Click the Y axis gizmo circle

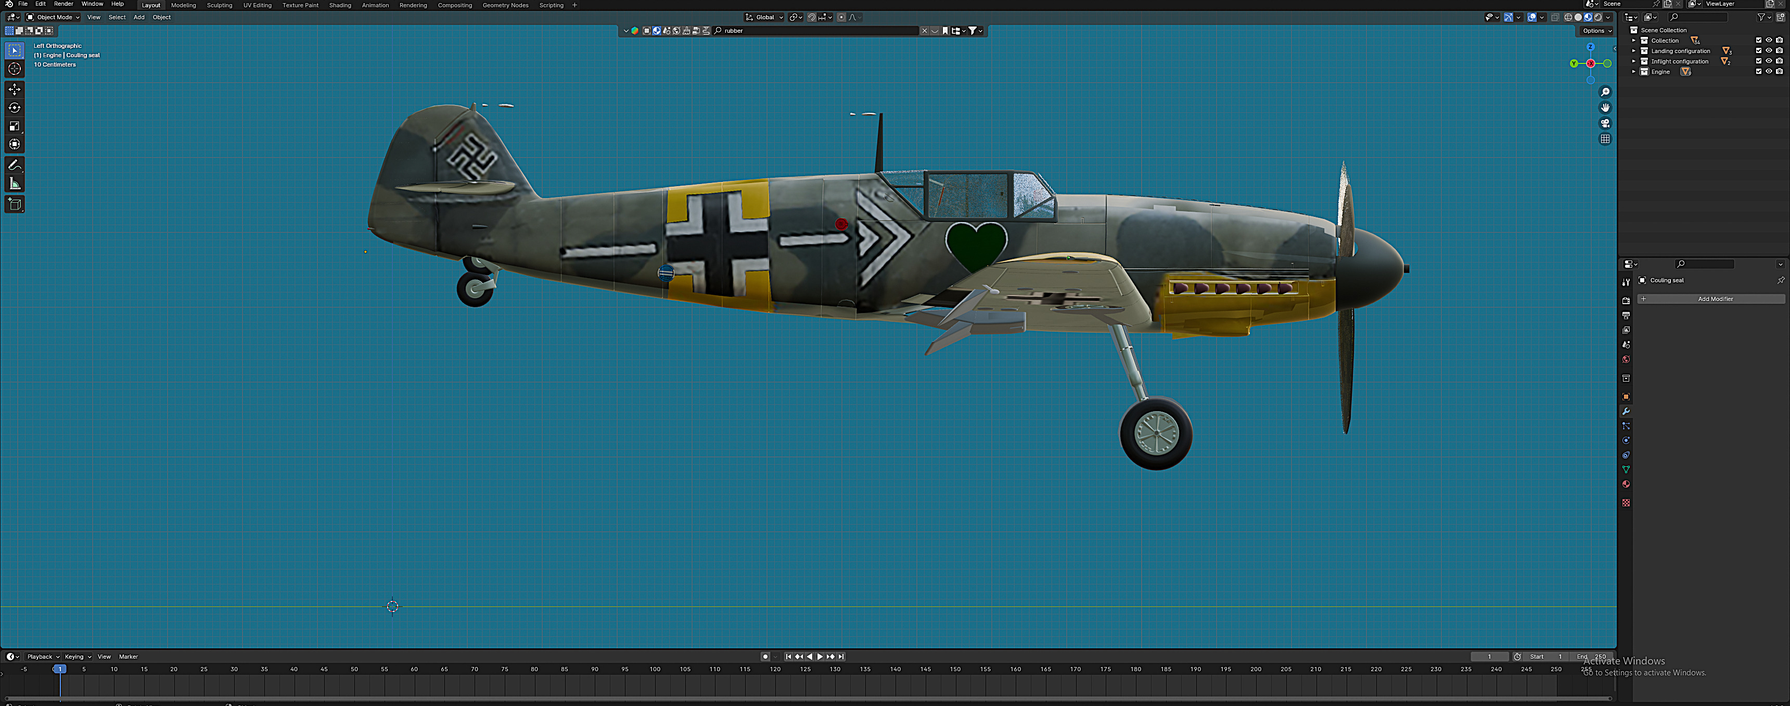tap(1574, 63)
